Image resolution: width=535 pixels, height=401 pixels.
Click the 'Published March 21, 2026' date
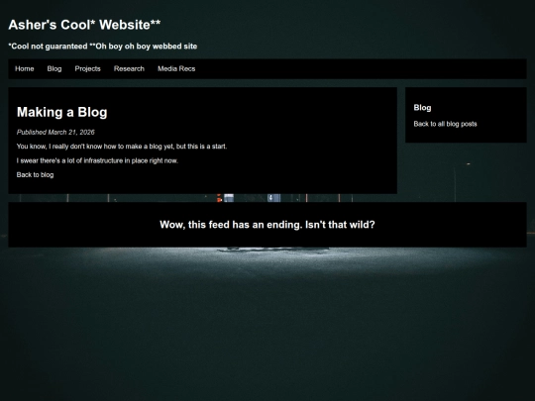click(x=55, y=133)
